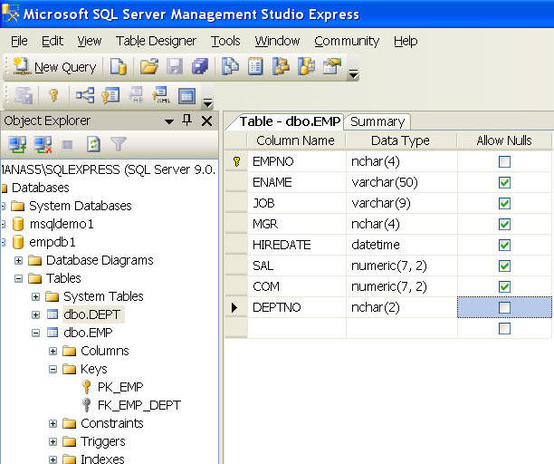Expand the System Tables node
Image resolution: width=554 pixels, height=464 pixels.
(x=35, y=296)
